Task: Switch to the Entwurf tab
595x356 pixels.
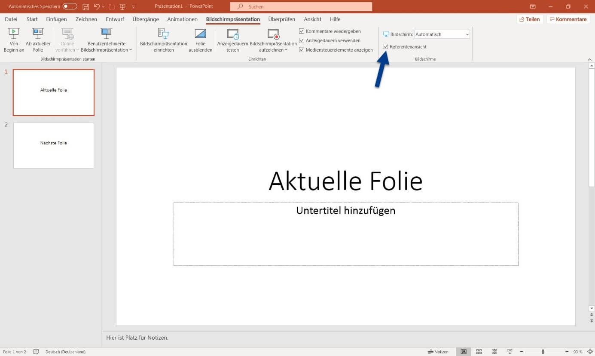Action: [x=115, y=19]
